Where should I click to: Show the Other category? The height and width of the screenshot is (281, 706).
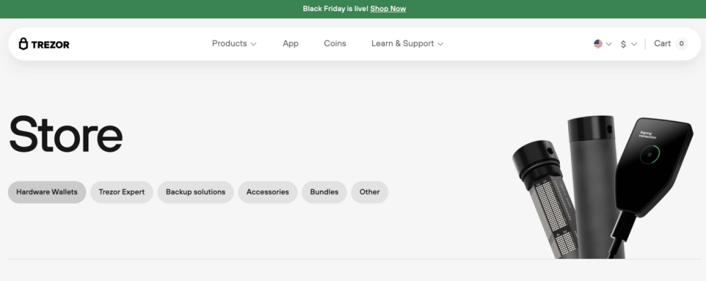pyautogui.click(x=370, y=192)
